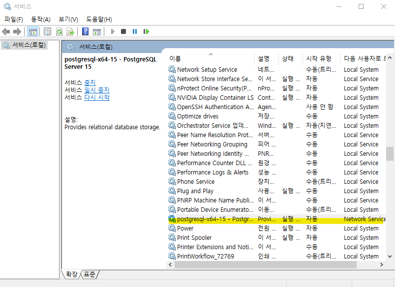Viewport: 395px width, 287px height.
Task: Toggle the action pane toolbar icon
Action: (97, 32)
